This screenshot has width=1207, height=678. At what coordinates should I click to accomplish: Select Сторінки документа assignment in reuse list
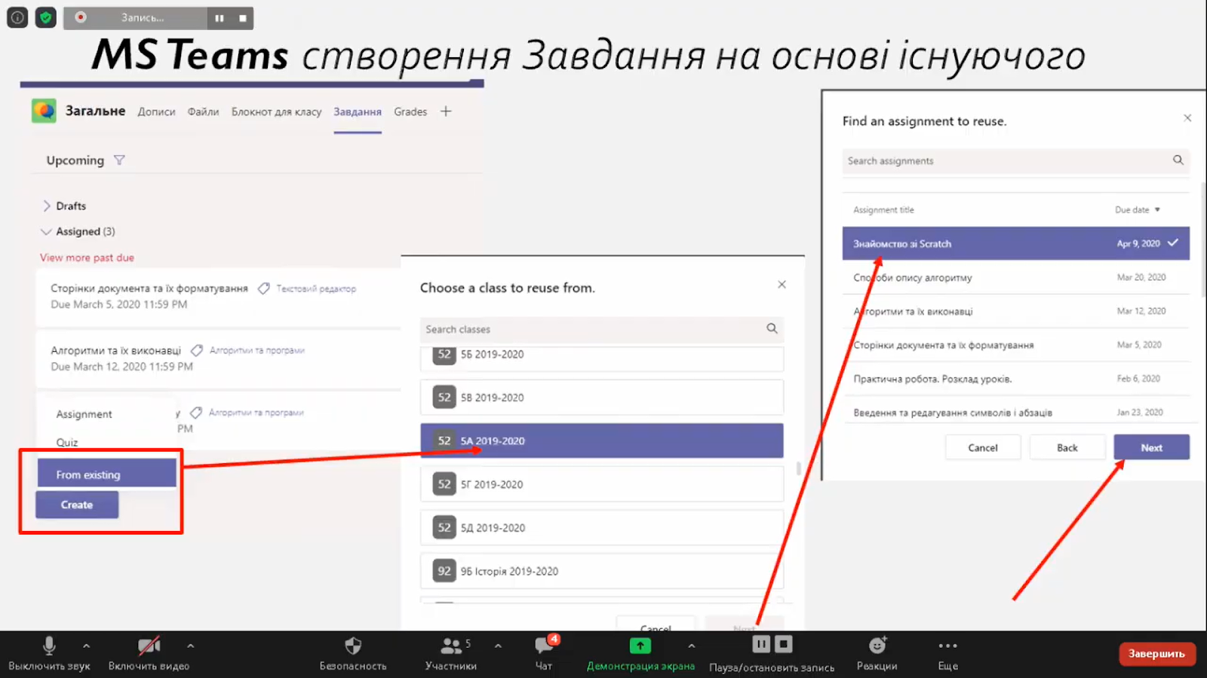click(x=1015, y=345)
